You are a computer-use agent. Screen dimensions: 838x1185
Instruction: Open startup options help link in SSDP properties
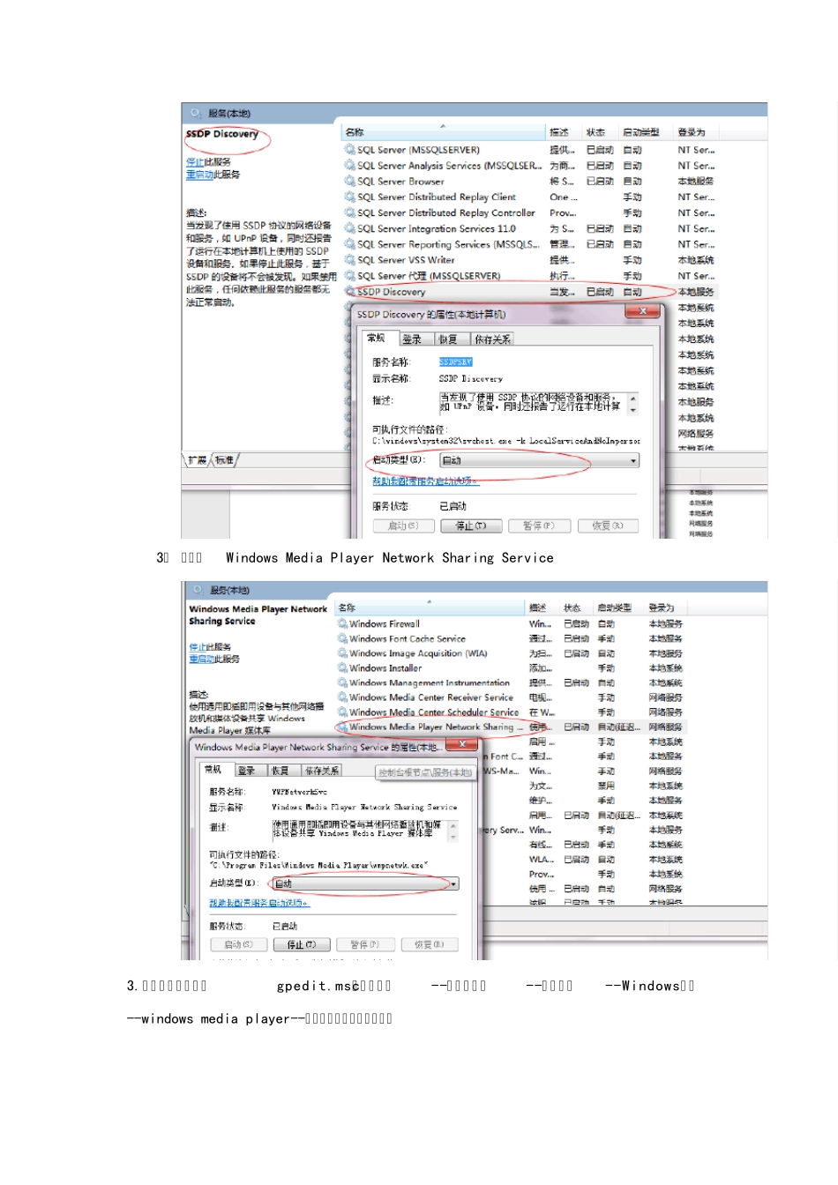coord(425,481)
